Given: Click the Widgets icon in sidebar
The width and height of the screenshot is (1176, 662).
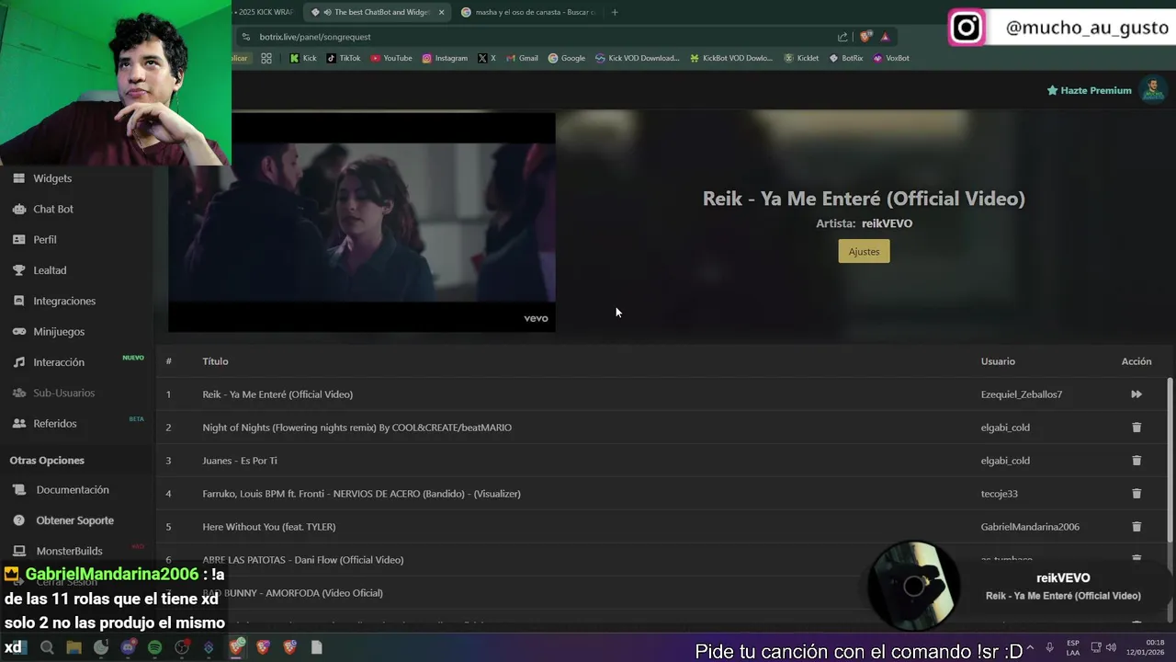Looking at the screenshot, I should pos(18,178).
